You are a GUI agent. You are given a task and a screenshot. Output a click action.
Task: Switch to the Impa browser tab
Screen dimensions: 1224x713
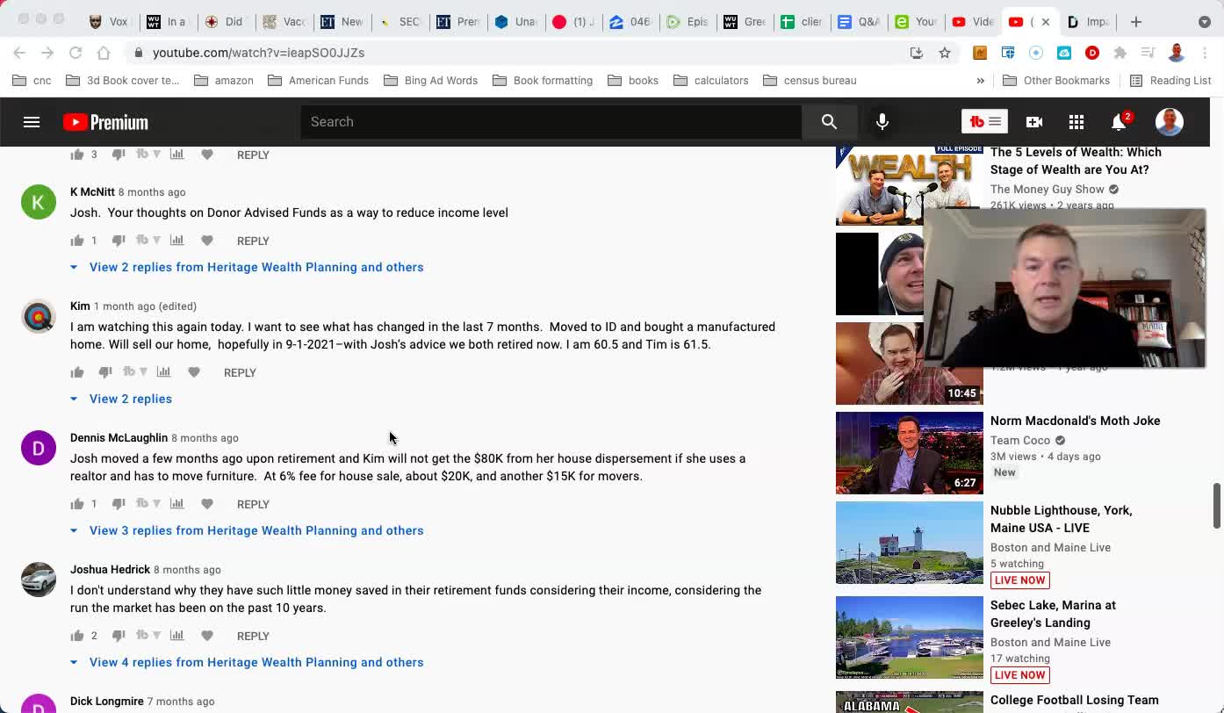click(x=1088, y=21)
